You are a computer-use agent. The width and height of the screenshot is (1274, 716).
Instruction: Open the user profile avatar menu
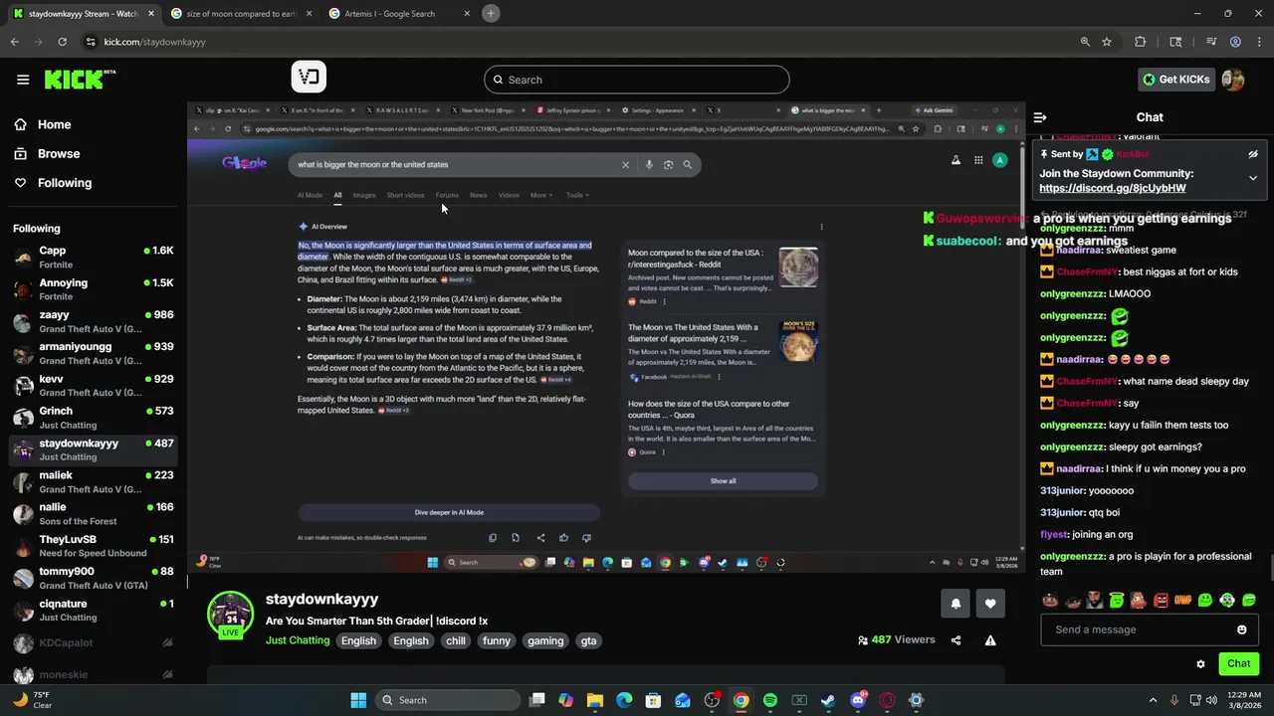1233,80
